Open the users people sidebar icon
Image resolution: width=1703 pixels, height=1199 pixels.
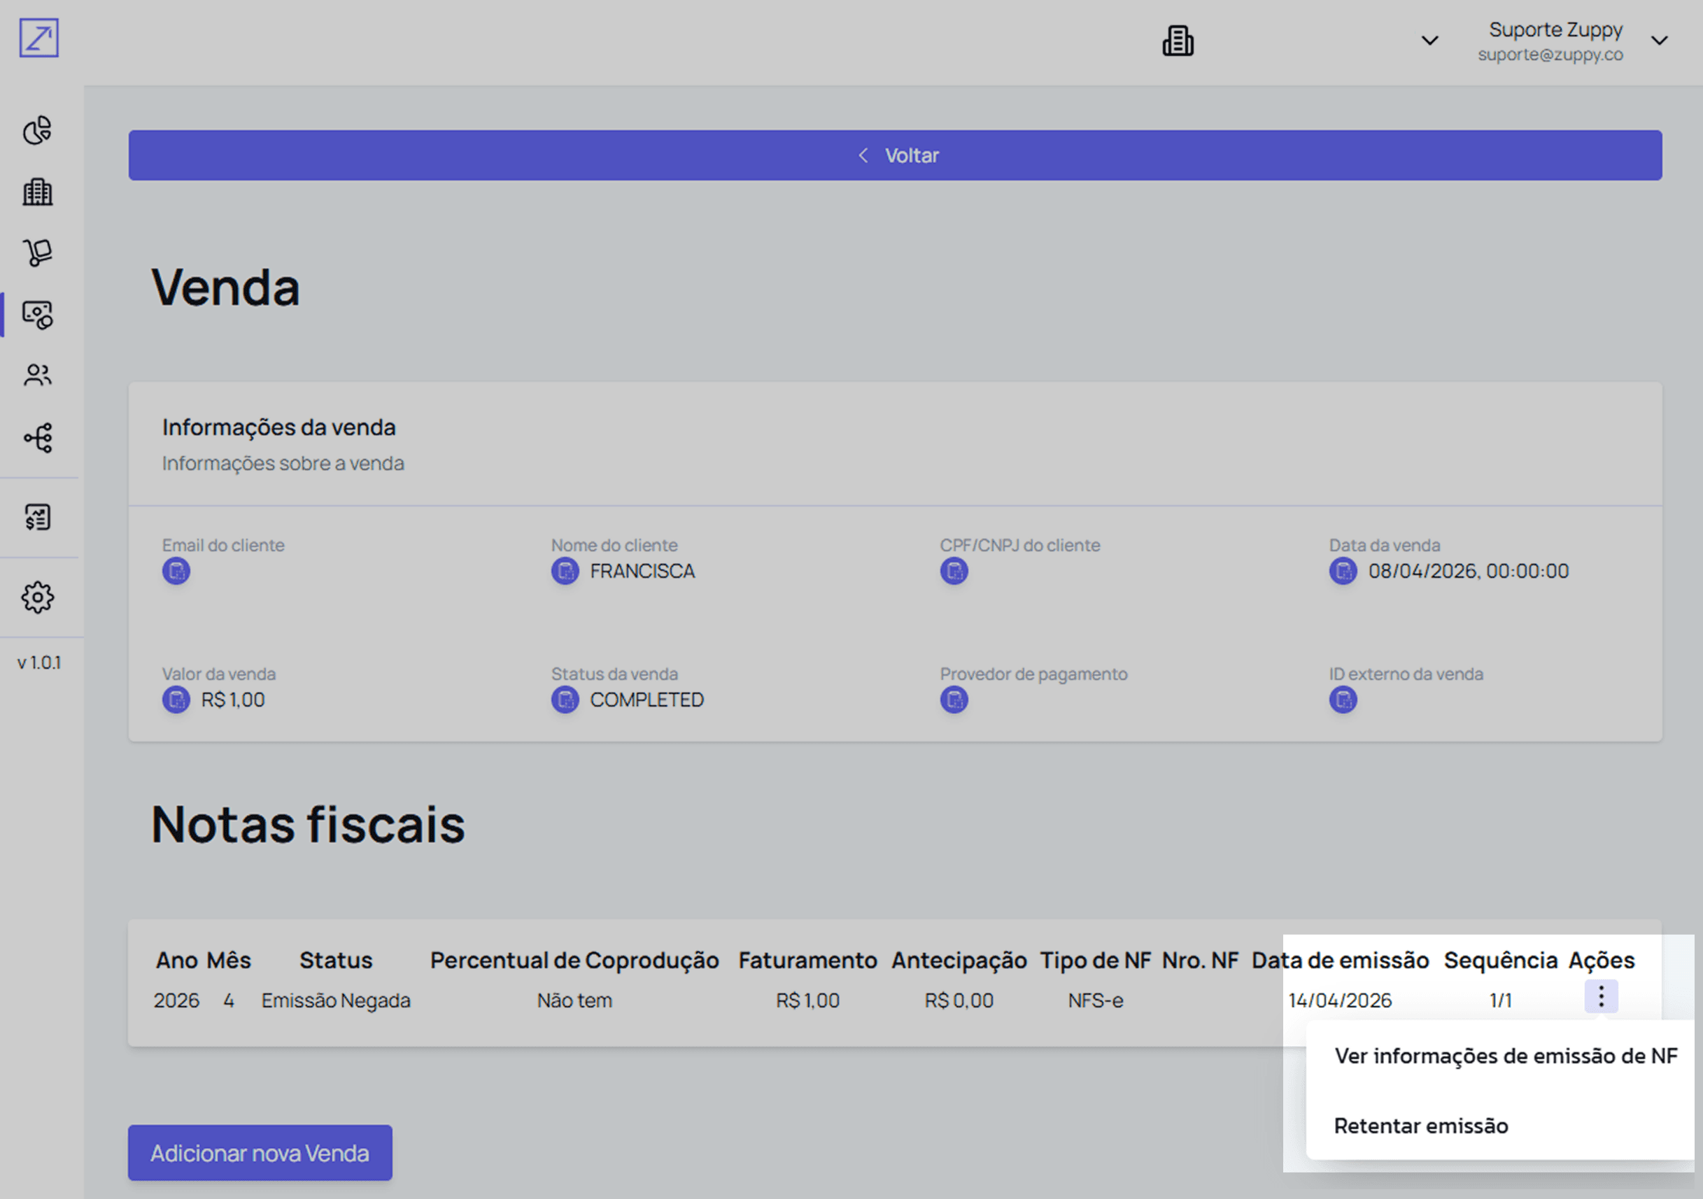tap(38, 375)
